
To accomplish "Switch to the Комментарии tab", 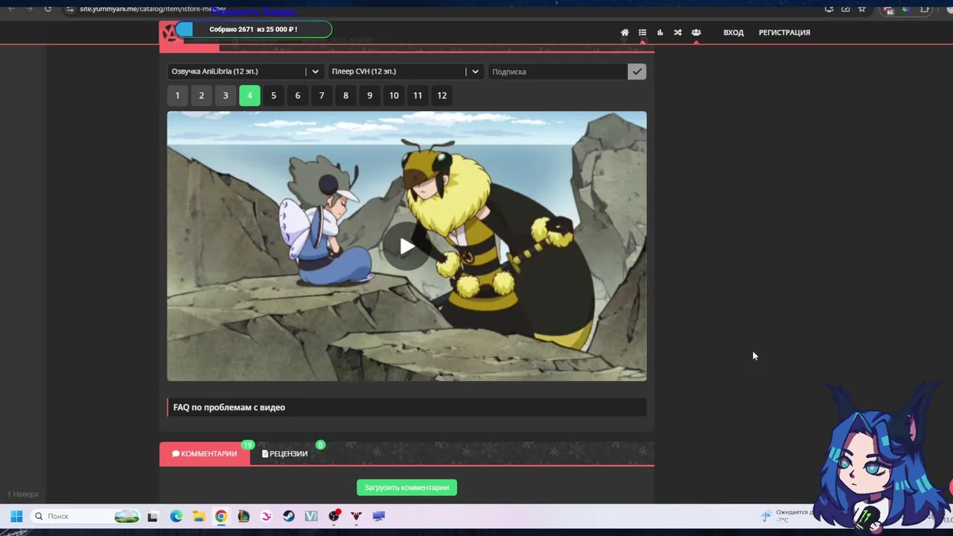I will click(205, 453).
